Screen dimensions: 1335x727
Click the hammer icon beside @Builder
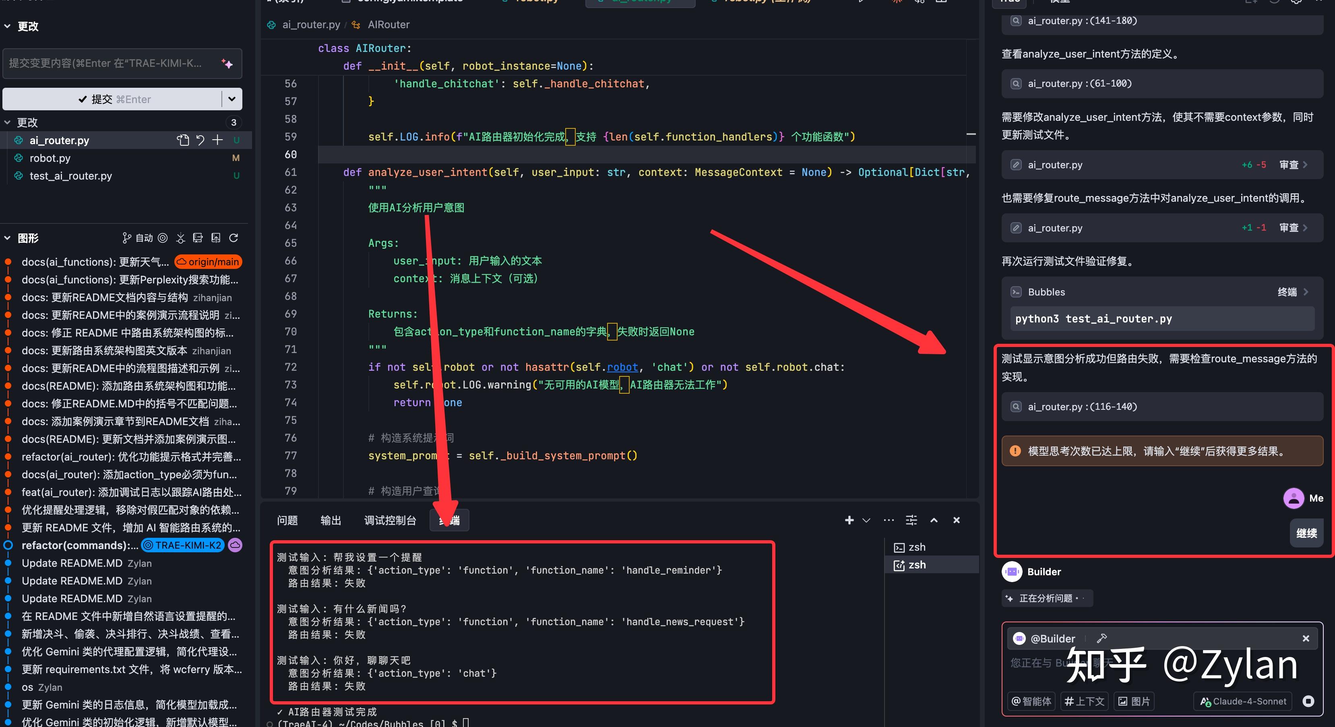coord(1102,638)
